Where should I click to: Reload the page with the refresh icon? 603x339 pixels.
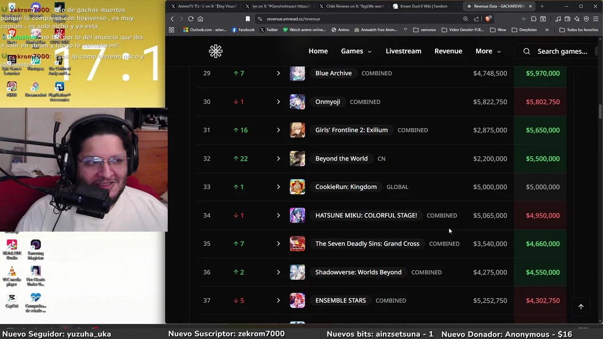191,19
